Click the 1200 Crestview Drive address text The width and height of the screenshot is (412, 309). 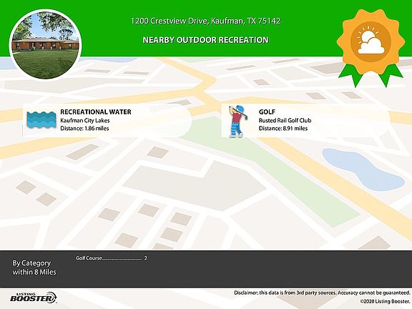(206, 21)
